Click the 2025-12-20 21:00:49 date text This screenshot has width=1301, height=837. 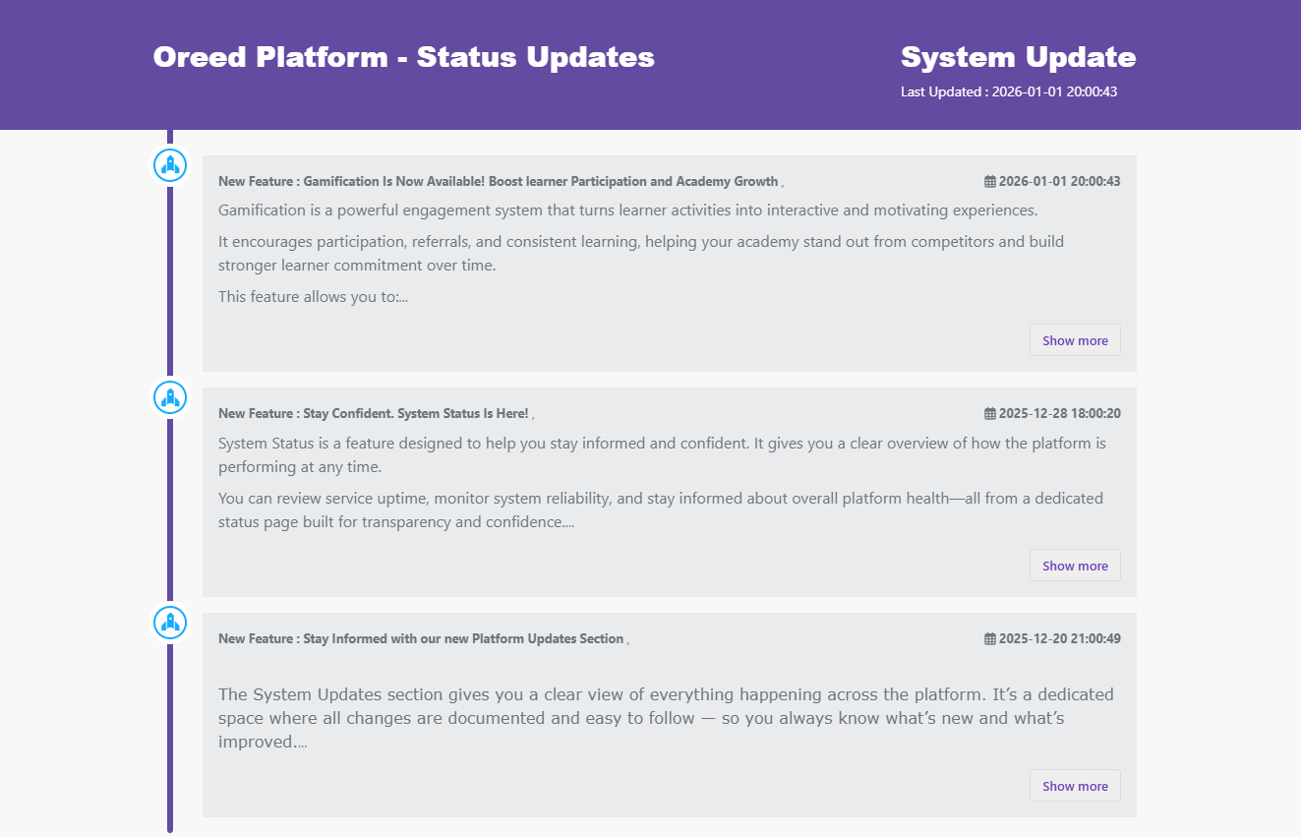coord(1059,639)
